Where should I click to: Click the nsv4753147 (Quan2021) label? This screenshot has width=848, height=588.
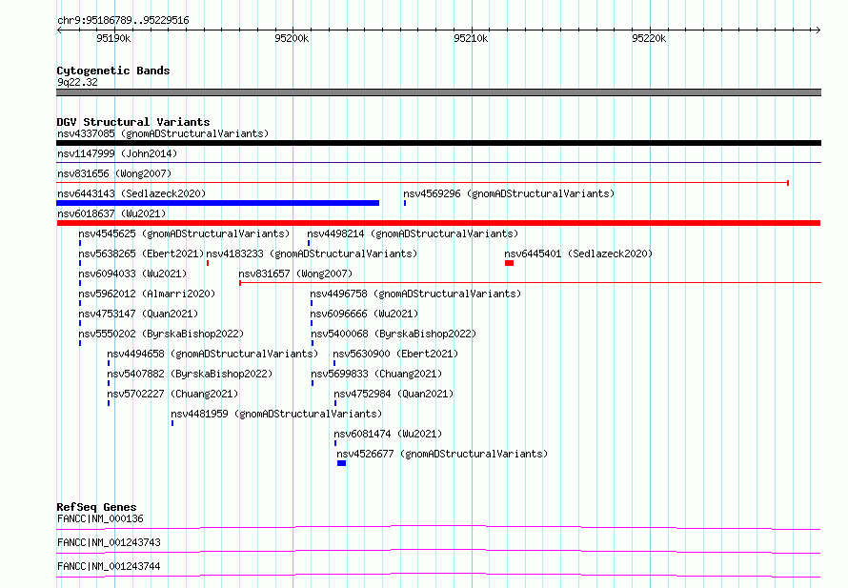click(138, 314)
